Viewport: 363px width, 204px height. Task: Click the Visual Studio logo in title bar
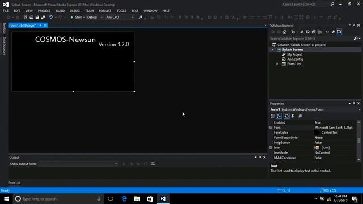(x=6, y=5)
